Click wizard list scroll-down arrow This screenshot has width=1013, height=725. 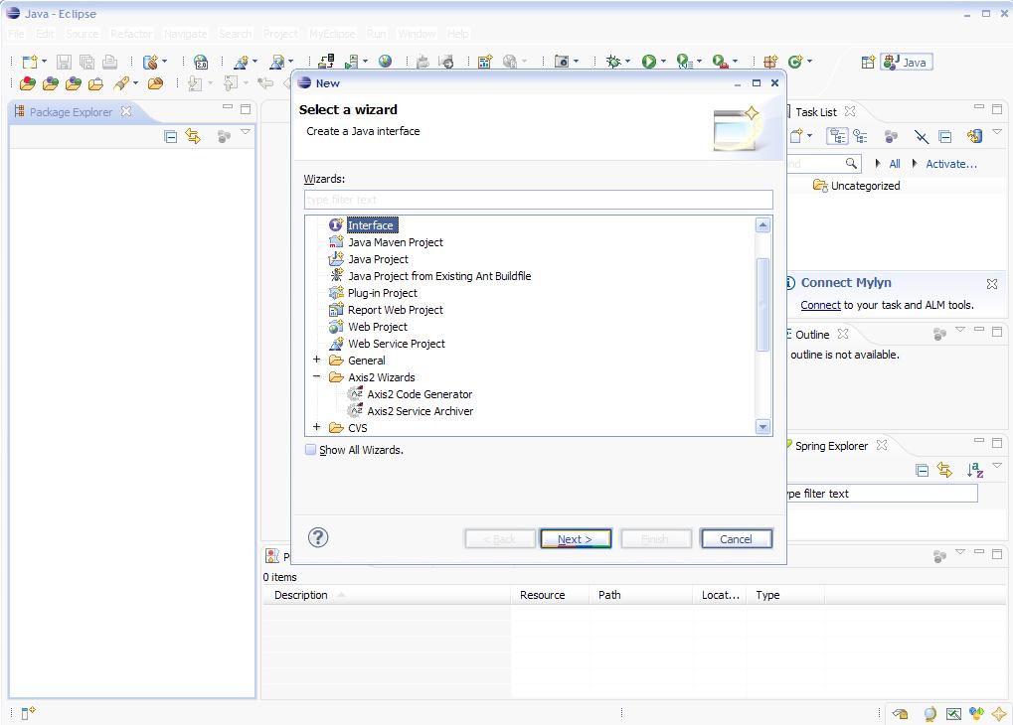762,427
